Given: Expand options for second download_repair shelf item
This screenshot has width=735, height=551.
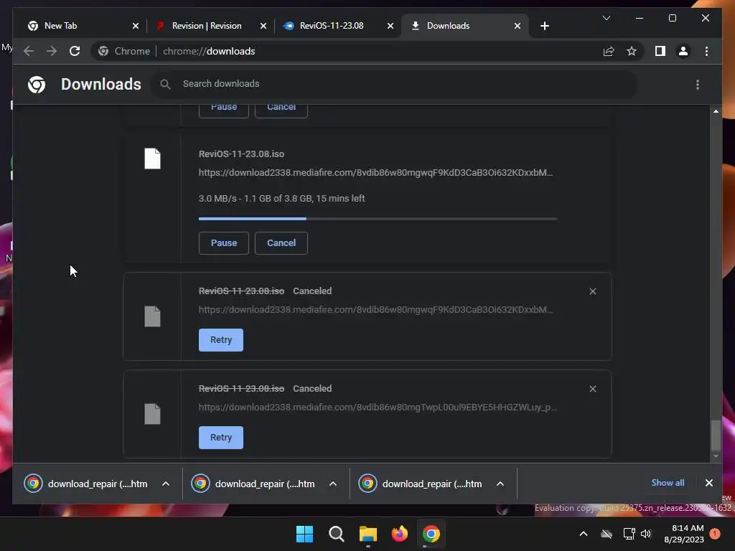Looking at the screenshot, I should 333,484.
